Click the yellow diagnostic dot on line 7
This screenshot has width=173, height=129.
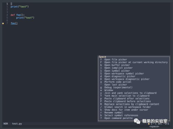tap(3, 23)
